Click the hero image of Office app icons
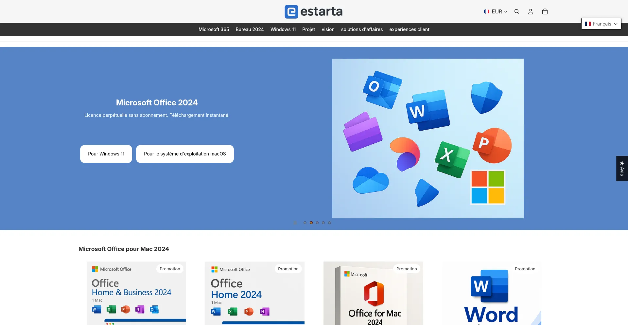628x325 pixels. tap(428, 138)
